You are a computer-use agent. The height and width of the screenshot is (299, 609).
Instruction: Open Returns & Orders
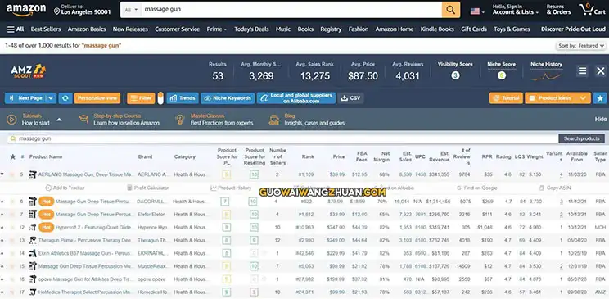click(558, 9)
